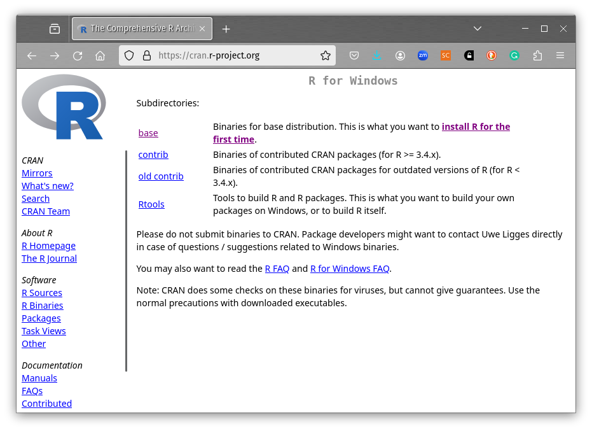Open the base subdirectory link
The height and width of the screenshot is (431, 592).
(148, 133)
